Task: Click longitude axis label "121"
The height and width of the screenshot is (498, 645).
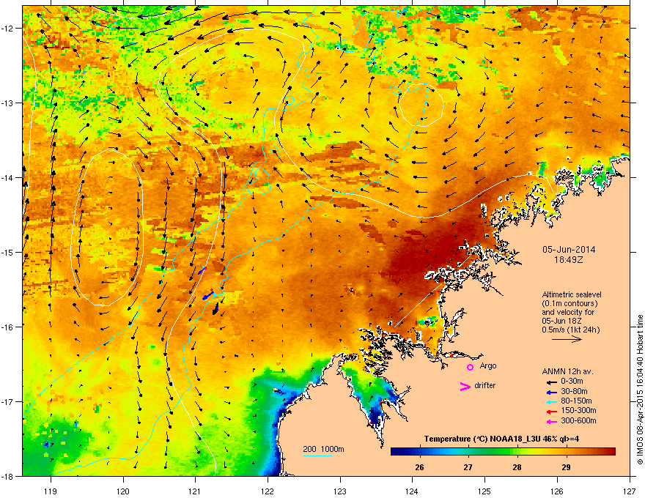Action: pos(195,491)
